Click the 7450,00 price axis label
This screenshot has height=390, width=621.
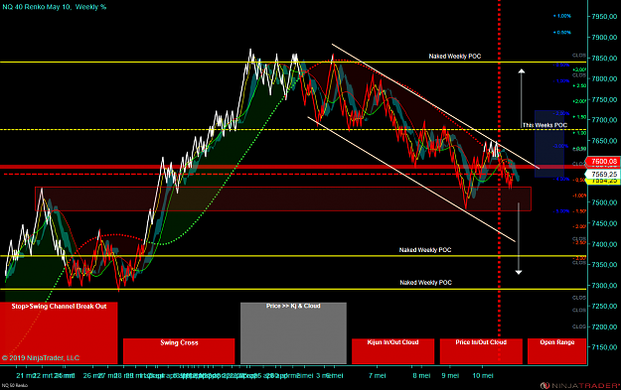click(x=604, y=223)
